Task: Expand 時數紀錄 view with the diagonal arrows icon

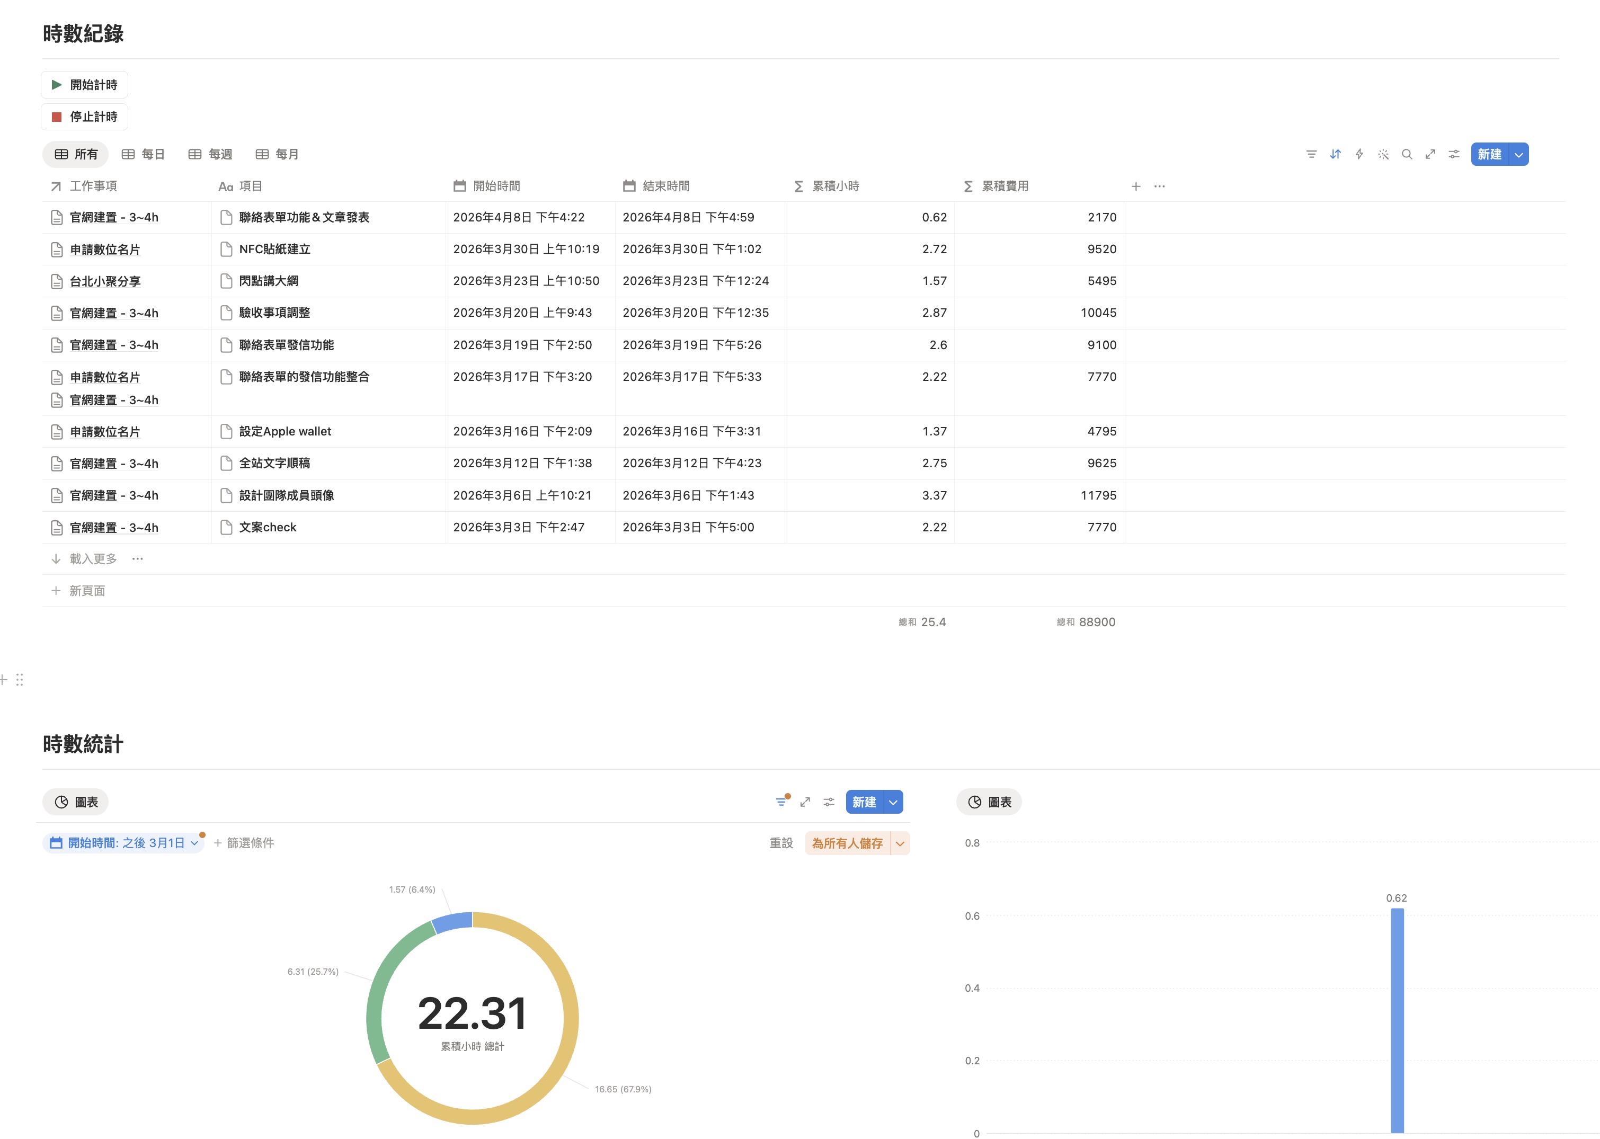Action: pyautogui.click(x=1430, y=154)
